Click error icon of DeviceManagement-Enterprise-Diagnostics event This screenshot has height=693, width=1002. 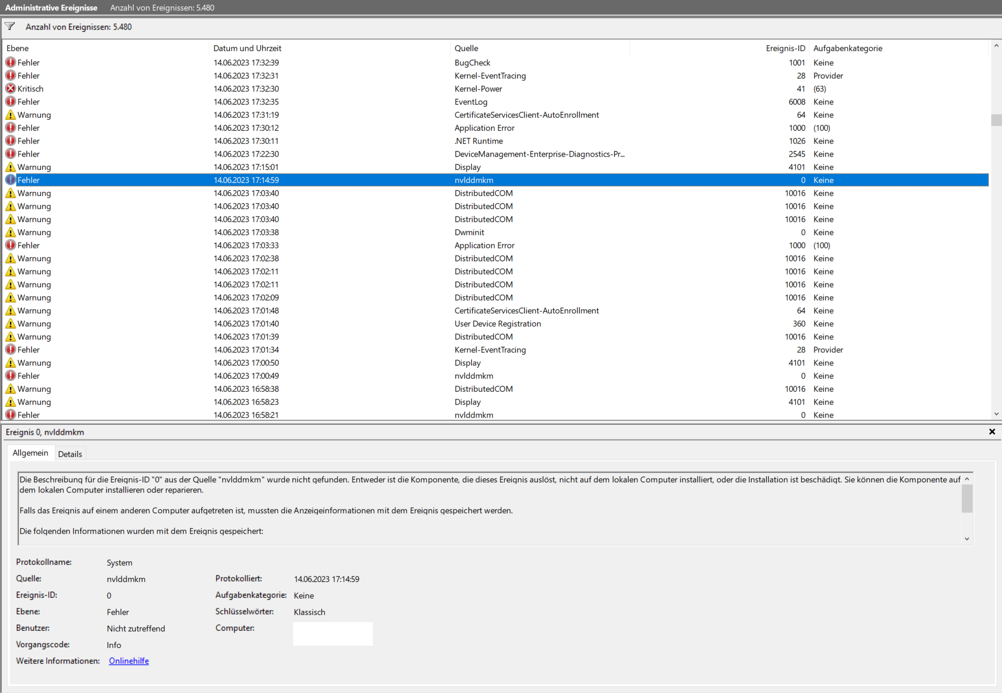(10, 154)
